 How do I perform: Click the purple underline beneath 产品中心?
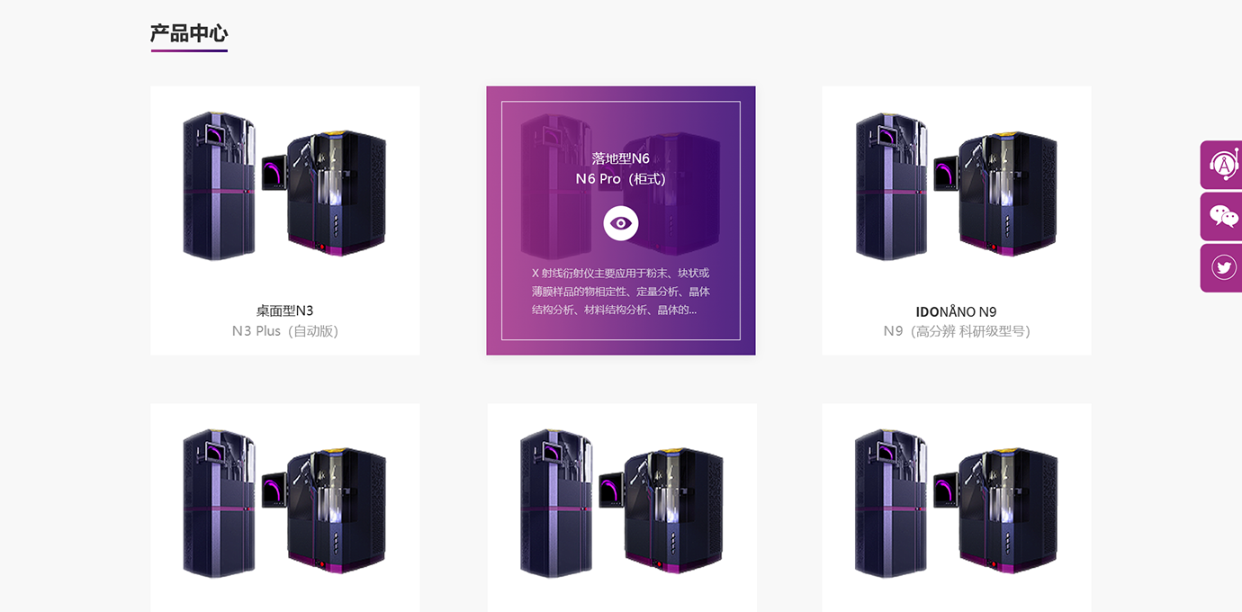[189, 50]
